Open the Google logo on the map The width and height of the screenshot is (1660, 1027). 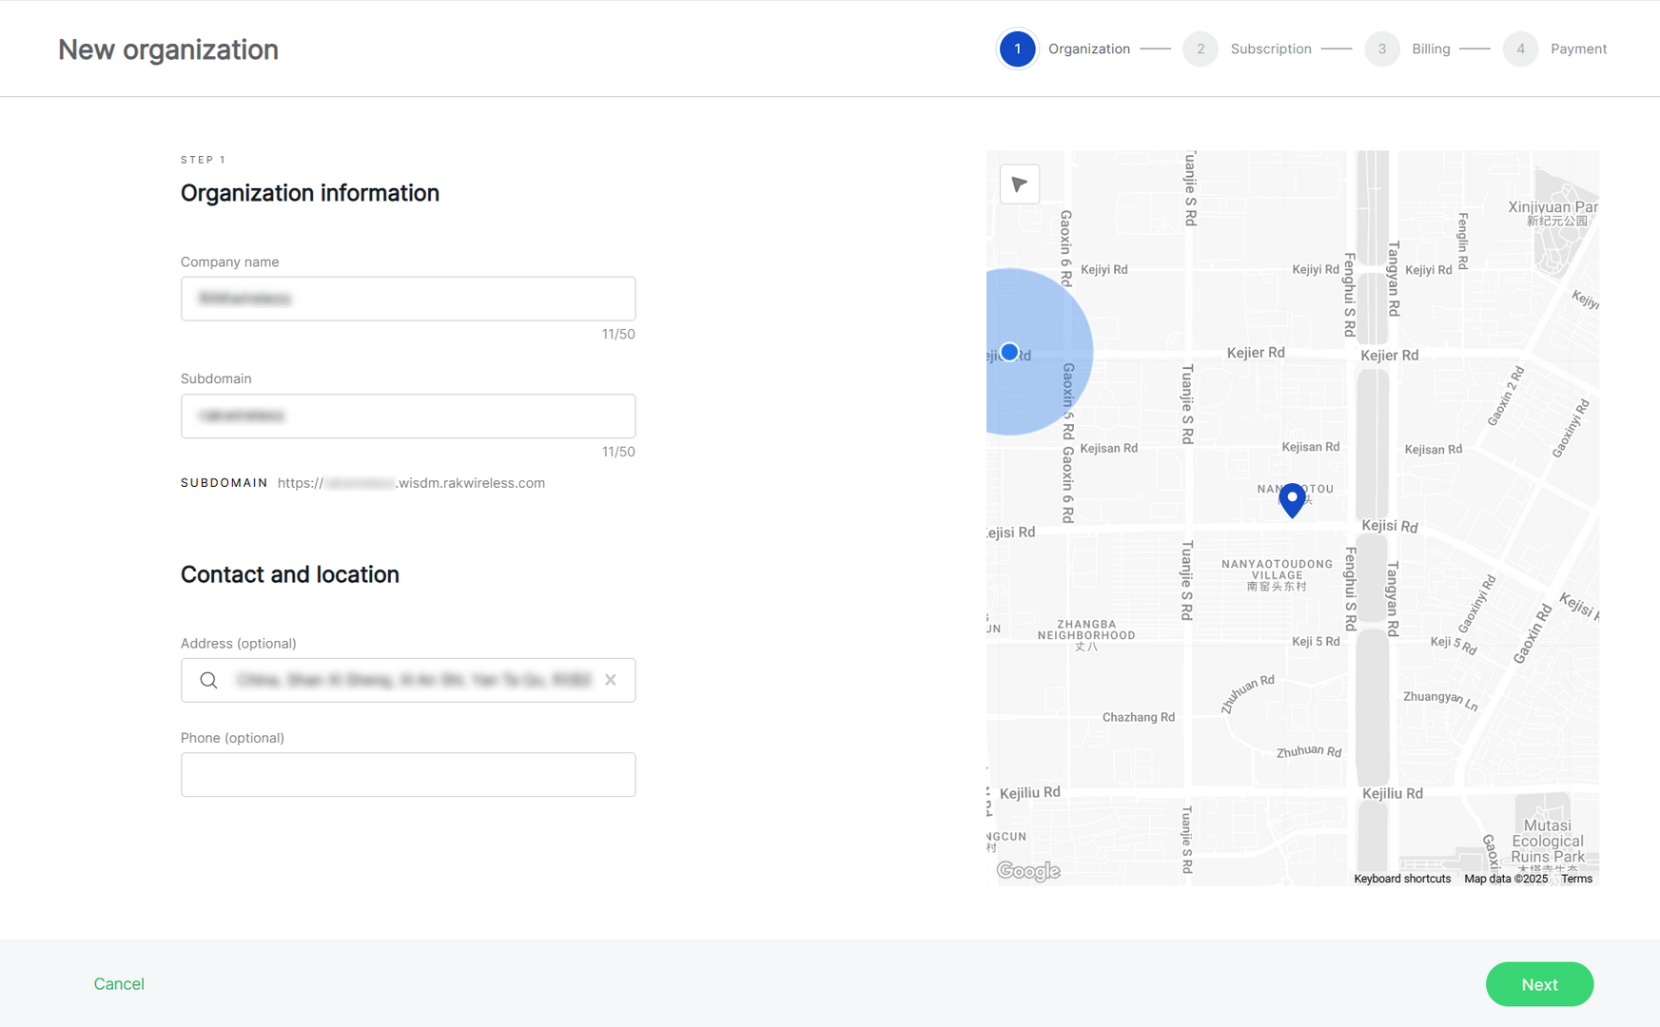click(1027, 870)
